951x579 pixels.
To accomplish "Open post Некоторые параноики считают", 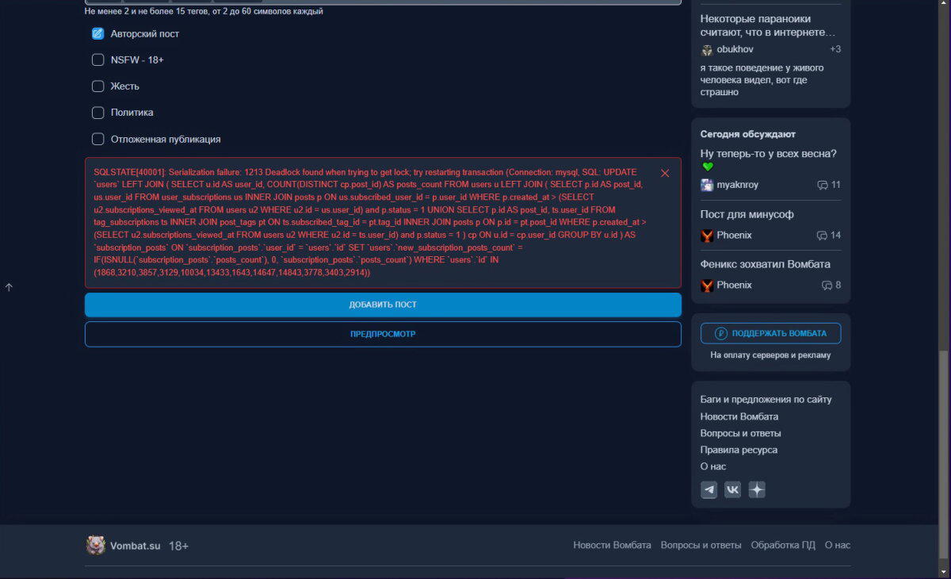I will pos(768,25).
